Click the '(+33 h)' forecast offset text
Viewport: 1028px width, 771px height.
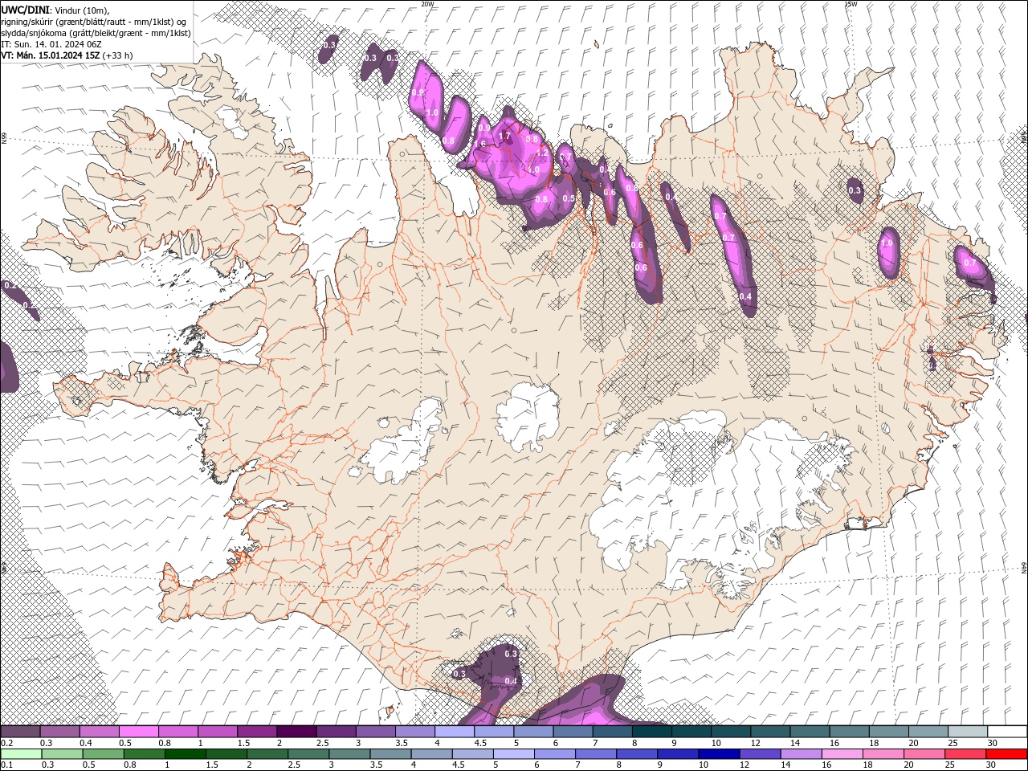click(117, 55)
